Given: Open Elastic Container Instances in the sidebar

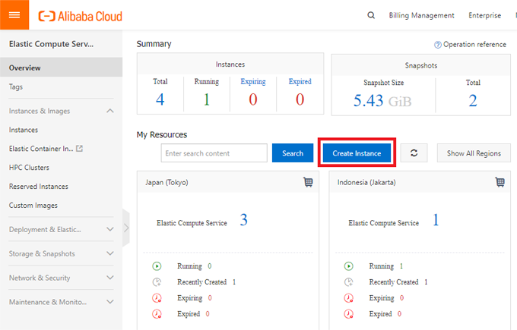Looking at the screenshot, I should point(41,149).
